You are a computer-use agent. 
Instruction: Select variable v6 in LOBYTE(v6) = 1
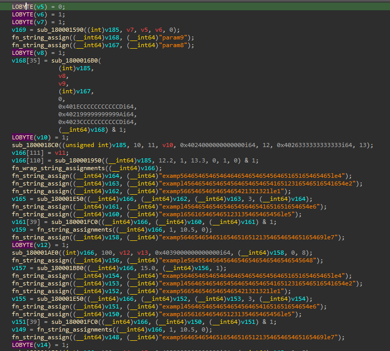coord(40,14)
